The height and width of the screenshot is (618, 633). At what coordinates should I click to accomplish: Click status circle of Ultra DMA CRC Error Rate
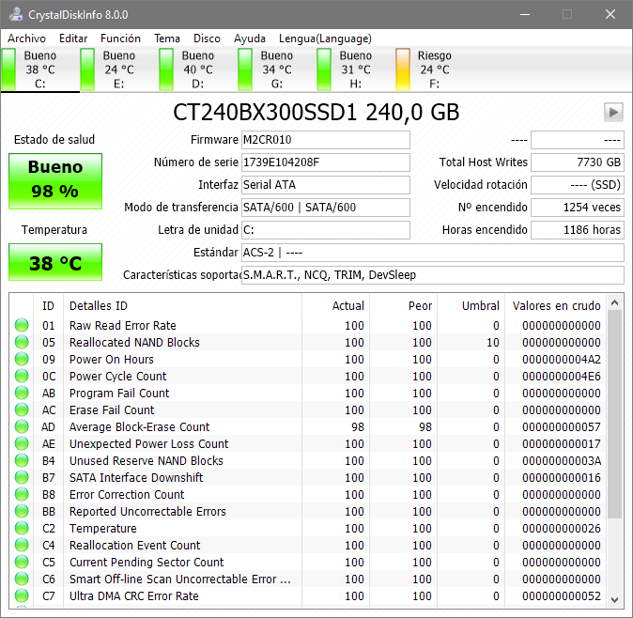click(x=22, y=596)
